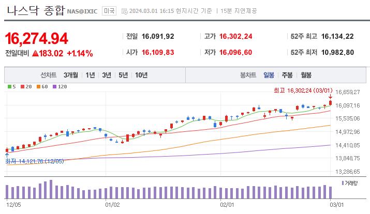Select the 5년 line chart period
This screenshot has width=370, height=214.
tap(123, 75)
